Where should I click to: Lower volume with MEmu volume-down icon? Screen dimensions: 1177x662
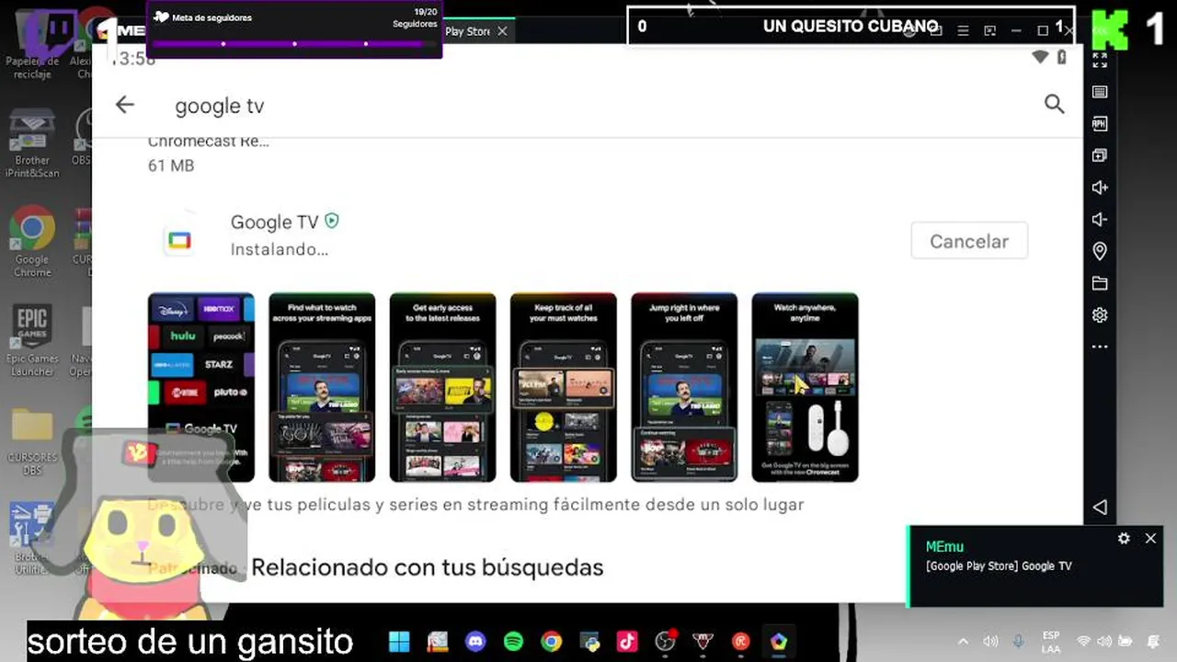[x=1100, y=220]
